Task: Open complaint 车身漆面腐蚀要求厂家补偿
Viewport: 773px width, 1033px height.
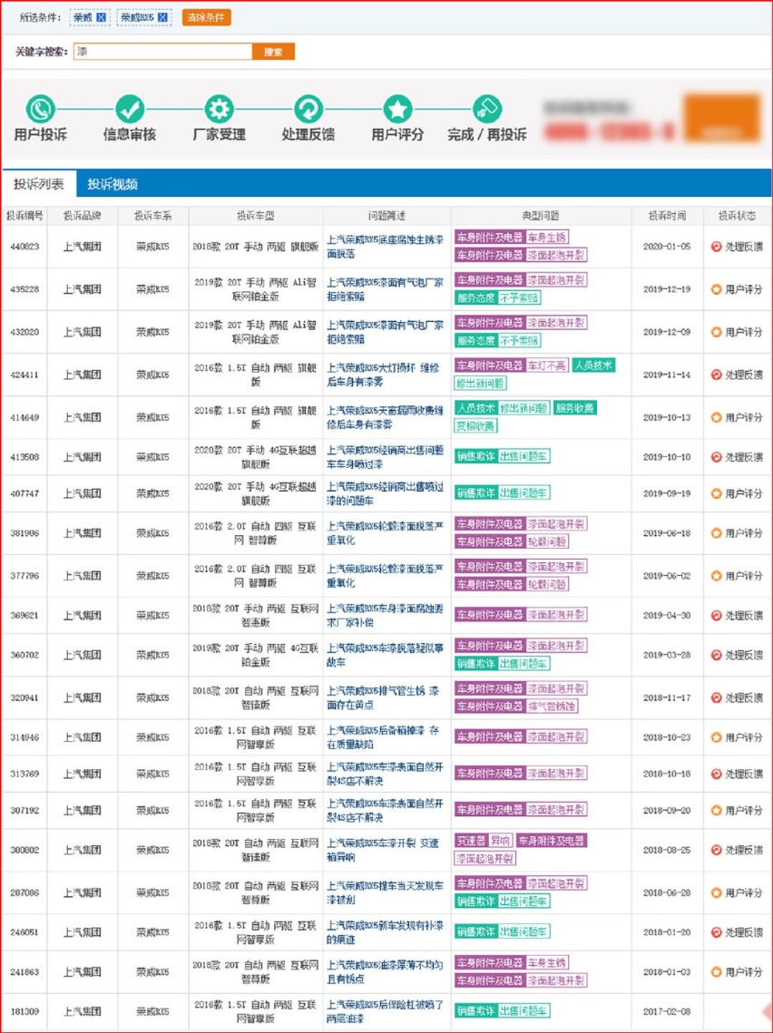Action: (386, 615)
